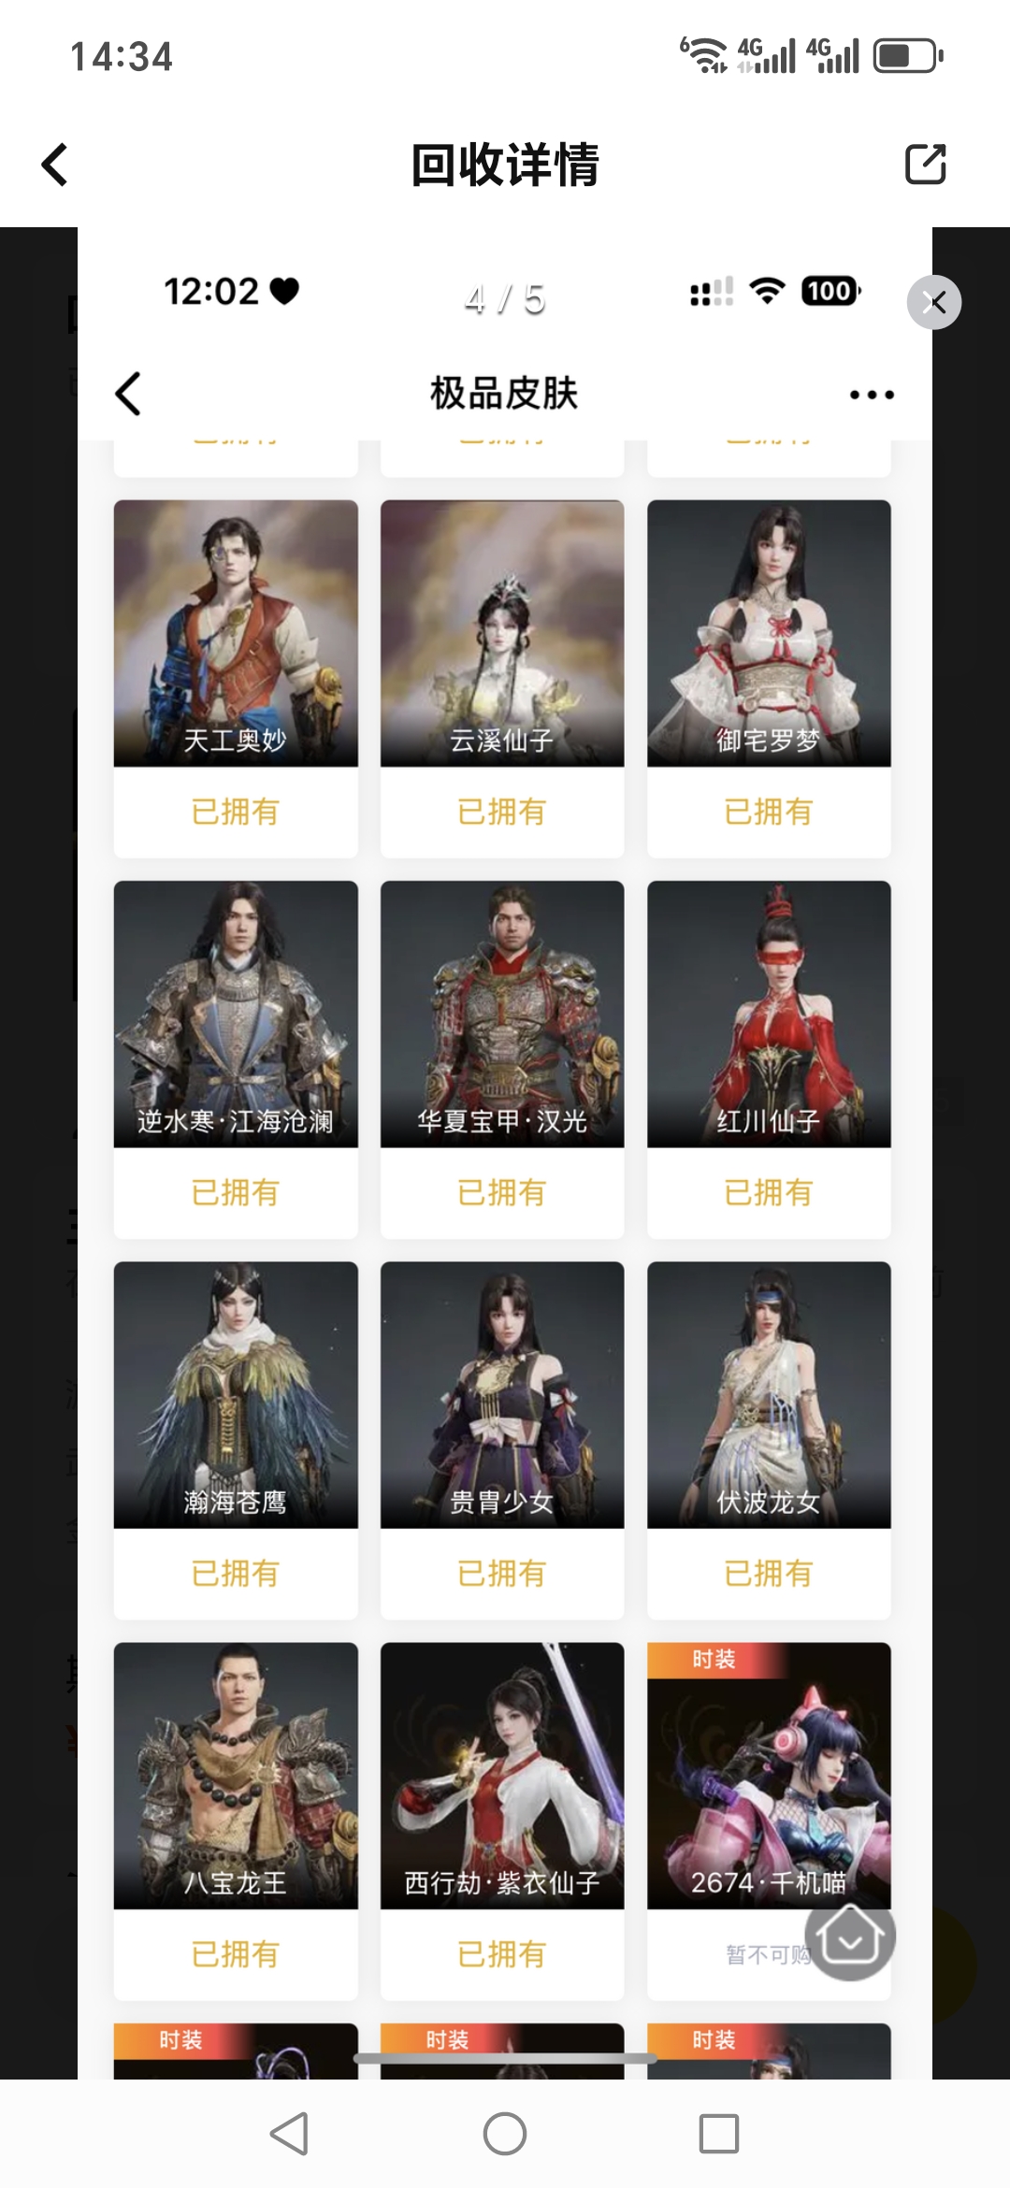Open the 贵胄少女 skin card
Screen dimensions: 1010x2188
tap(502, 1440)
